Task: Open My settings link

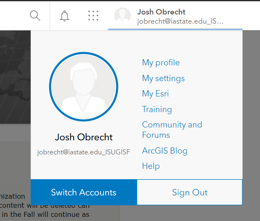Action: 164,78
